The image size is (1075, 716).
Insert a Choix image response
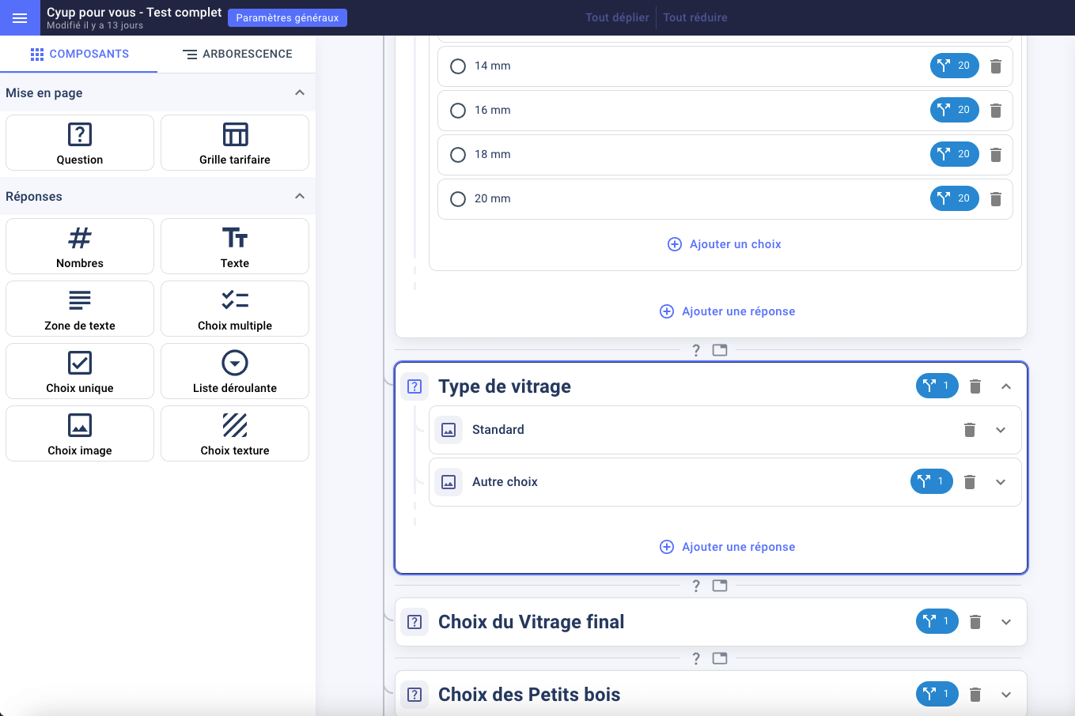click(80, 434)
